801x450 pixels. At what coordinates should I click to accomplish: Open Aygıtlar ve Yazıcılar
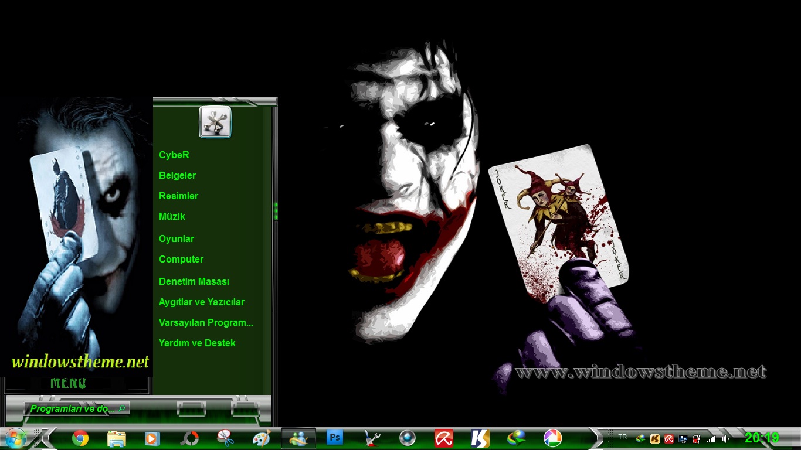[x=202, y=302]
